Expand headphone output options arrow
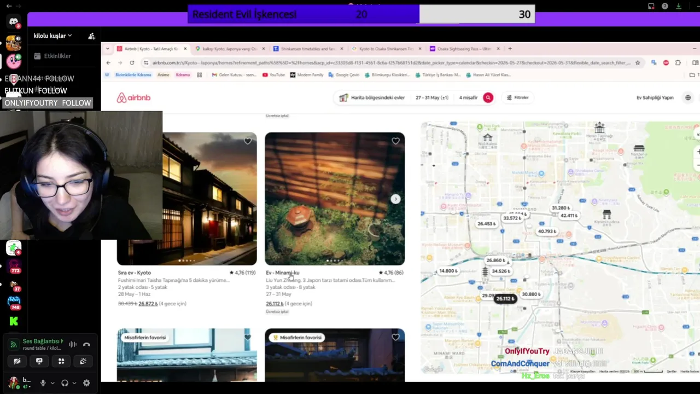The image size is (700, 394). point(74,383)
